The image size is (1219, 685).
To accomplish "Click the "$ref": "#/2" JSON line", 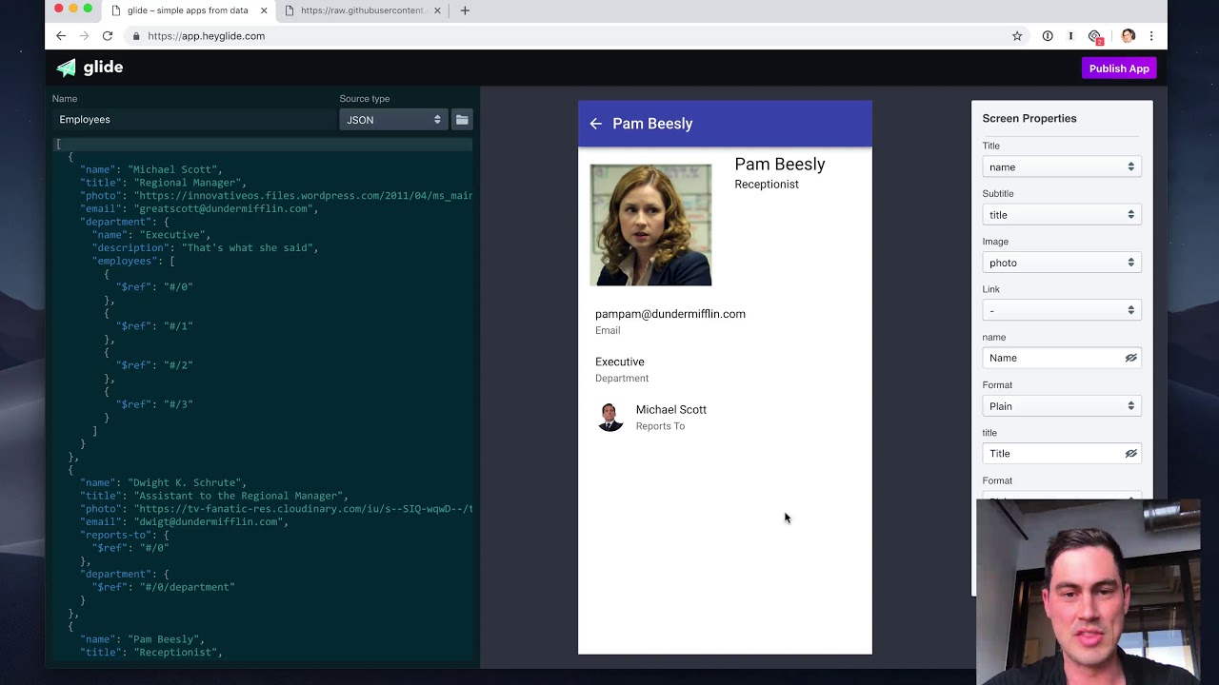I will click(x=154, y=365).
